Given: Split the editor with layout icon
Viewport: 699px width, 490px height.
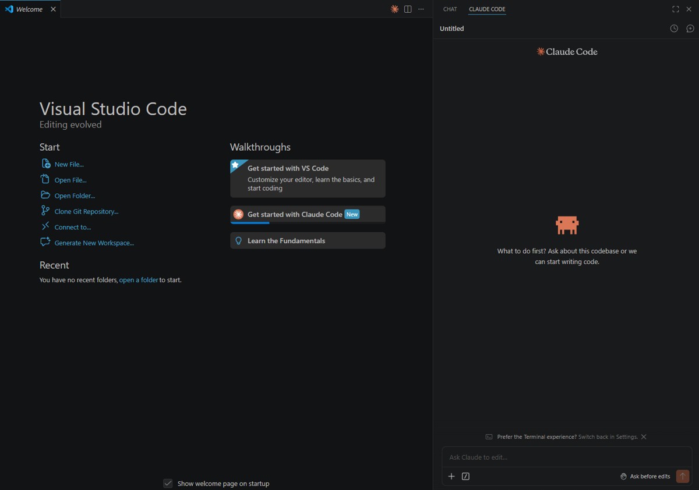Looking at the screenshot, I should click(408, 9).
